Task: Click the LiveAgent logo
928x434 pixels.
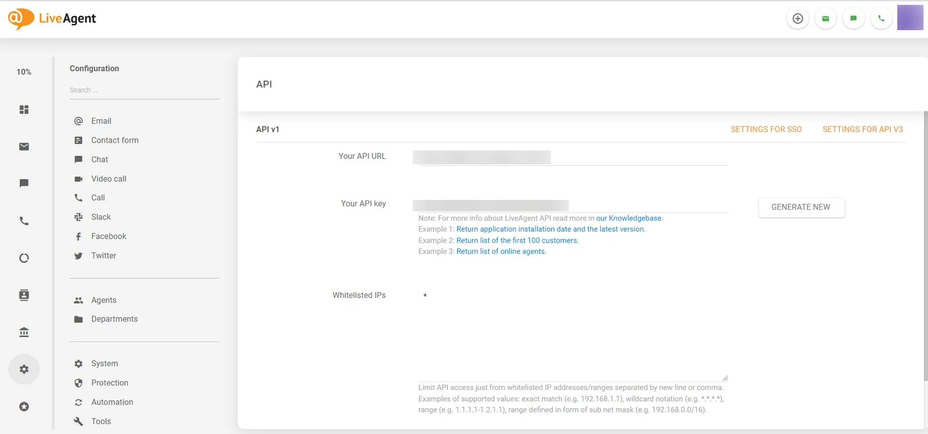Action: click(x=52, y=19)
